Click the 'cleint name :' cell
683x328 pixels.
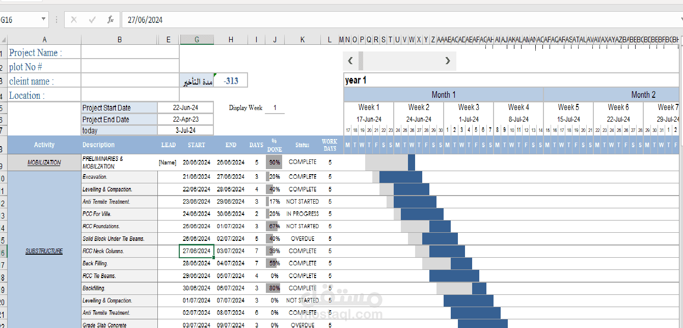44,81
